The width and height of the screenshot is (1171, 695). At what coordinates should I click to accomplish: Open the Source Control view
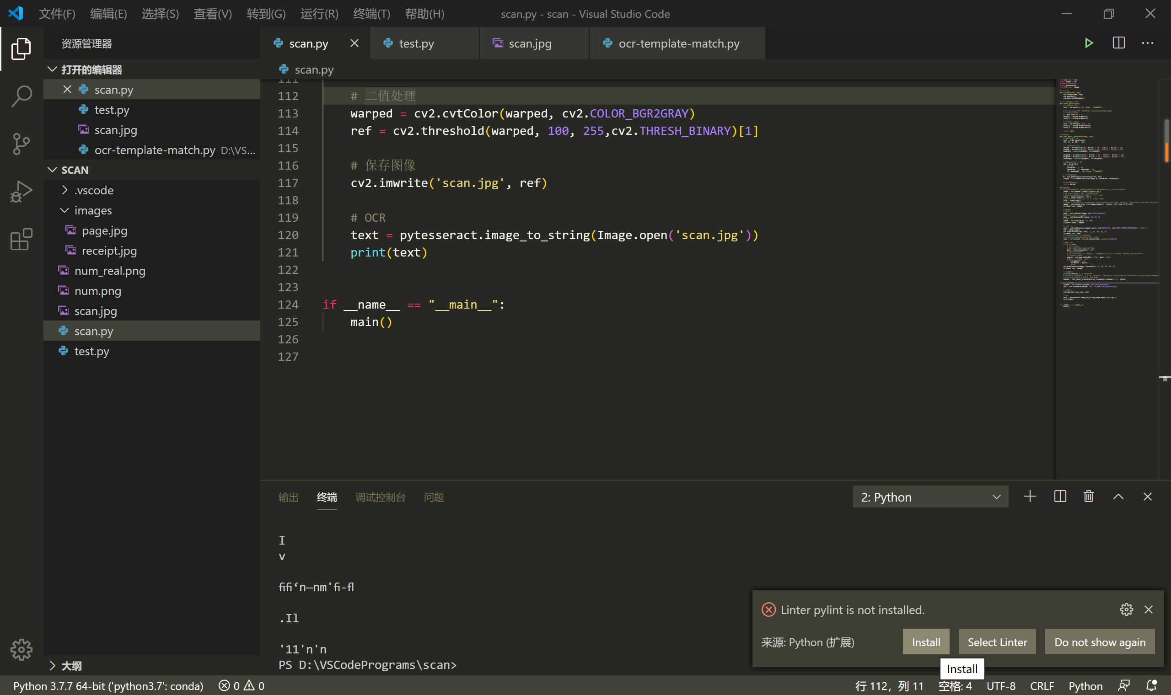click(x=21, y=144)
